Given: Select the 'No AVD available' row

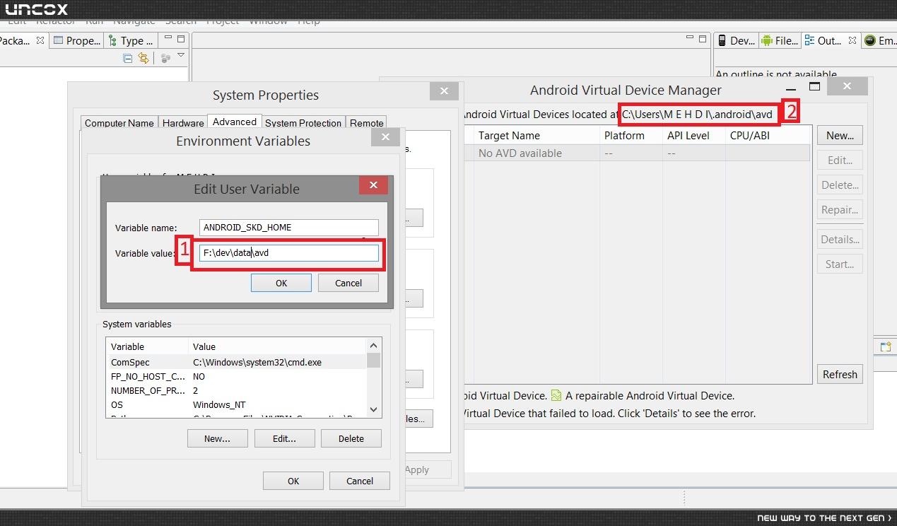Looking at the screenshot, I should 637,153.
